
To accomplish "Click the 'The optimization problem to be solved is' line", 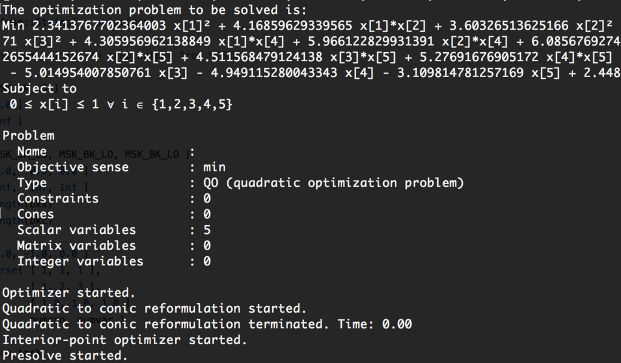I will (155, 10).
